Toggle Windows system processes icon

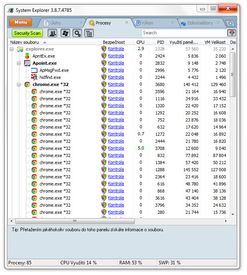65,33
